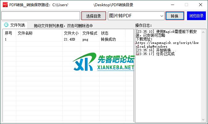Screen dimensions: 208x124
Task: Open output folder via 浏览目录 button
Action: tap(196, 16)
